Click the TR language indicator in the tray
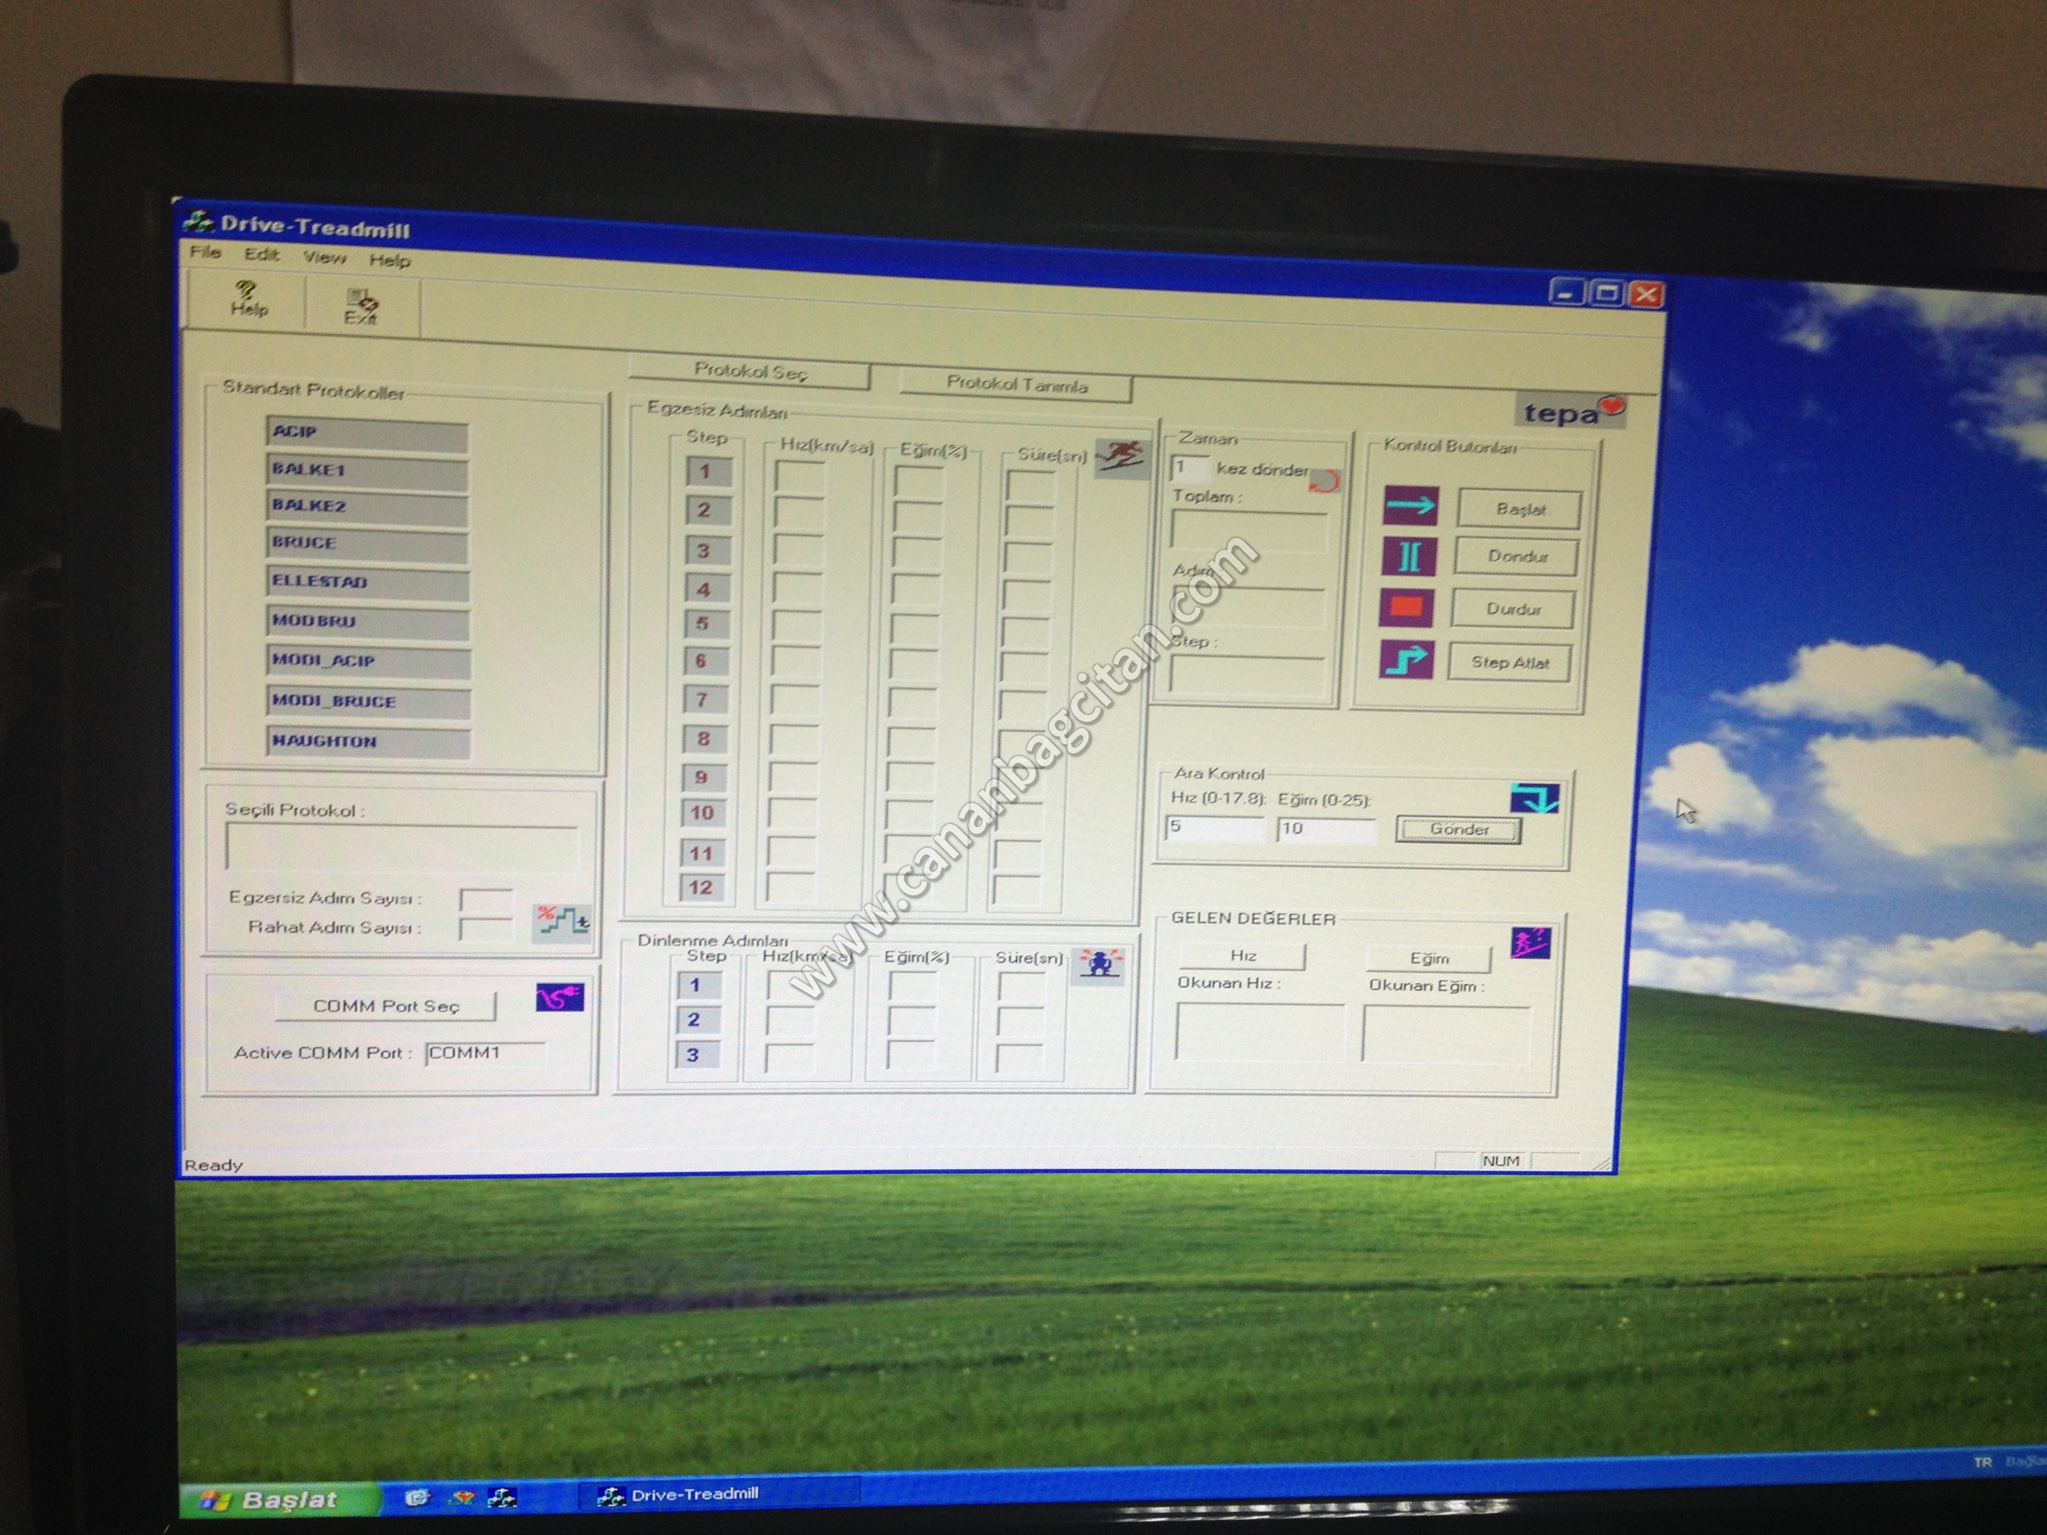The image size is (2047, 1535). pyautogui.click(x=1982, y=1462)
